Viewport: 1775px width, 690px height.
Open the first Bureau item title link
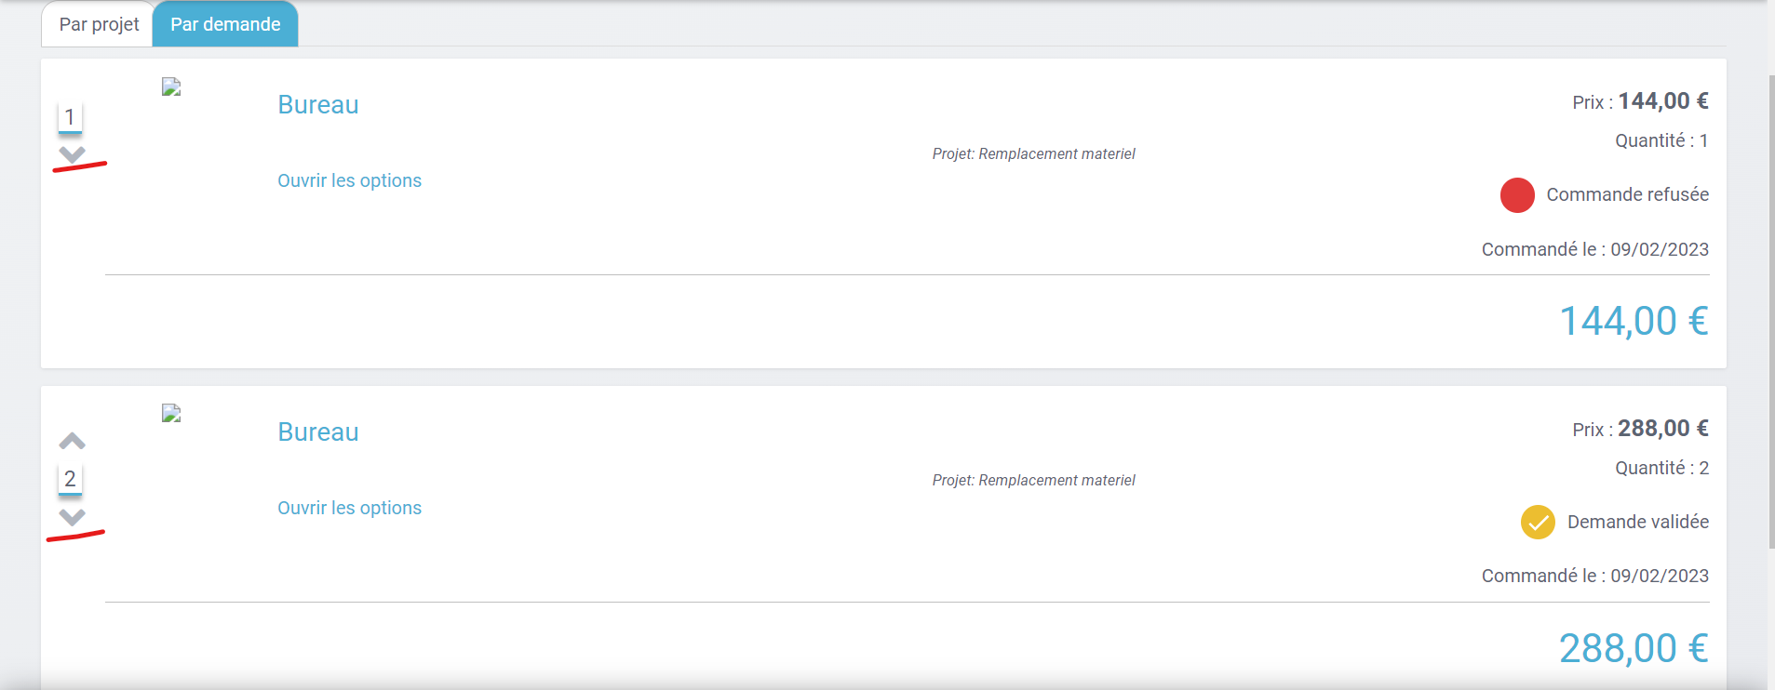click(318, 105)
